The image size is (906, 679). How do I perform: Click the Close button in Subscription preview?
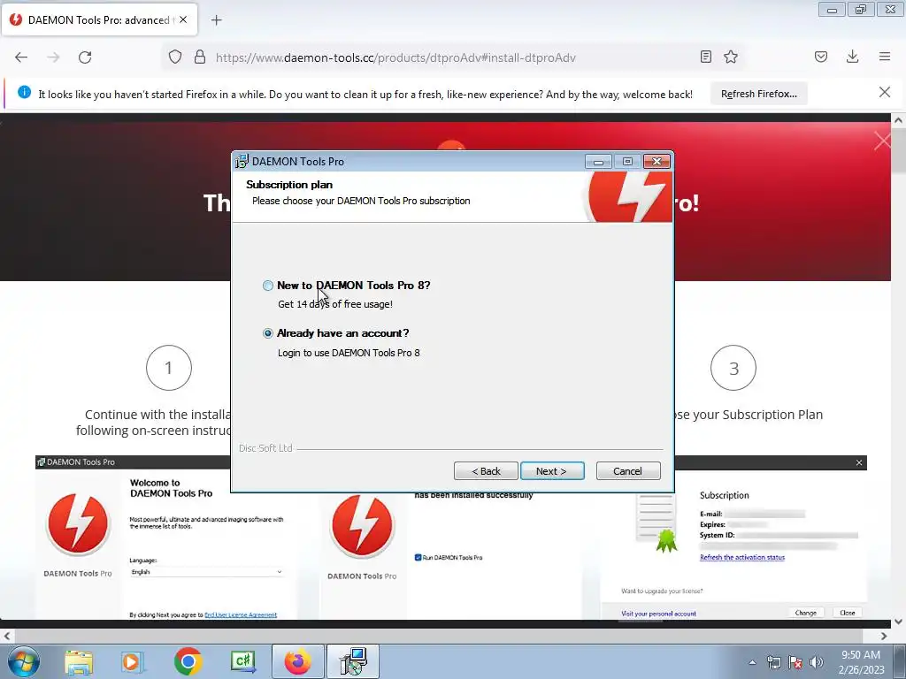pyautogui.click(x=847, y=613)
